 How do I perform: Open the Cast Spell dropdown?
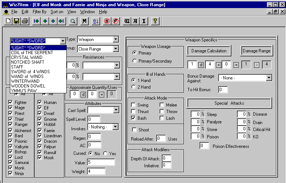click(x=116, y=110)
